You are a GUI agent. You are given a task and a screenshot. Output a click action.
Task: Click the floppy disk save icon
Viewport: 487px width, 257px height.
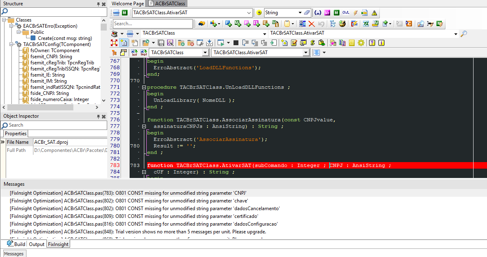coord(161,43)
